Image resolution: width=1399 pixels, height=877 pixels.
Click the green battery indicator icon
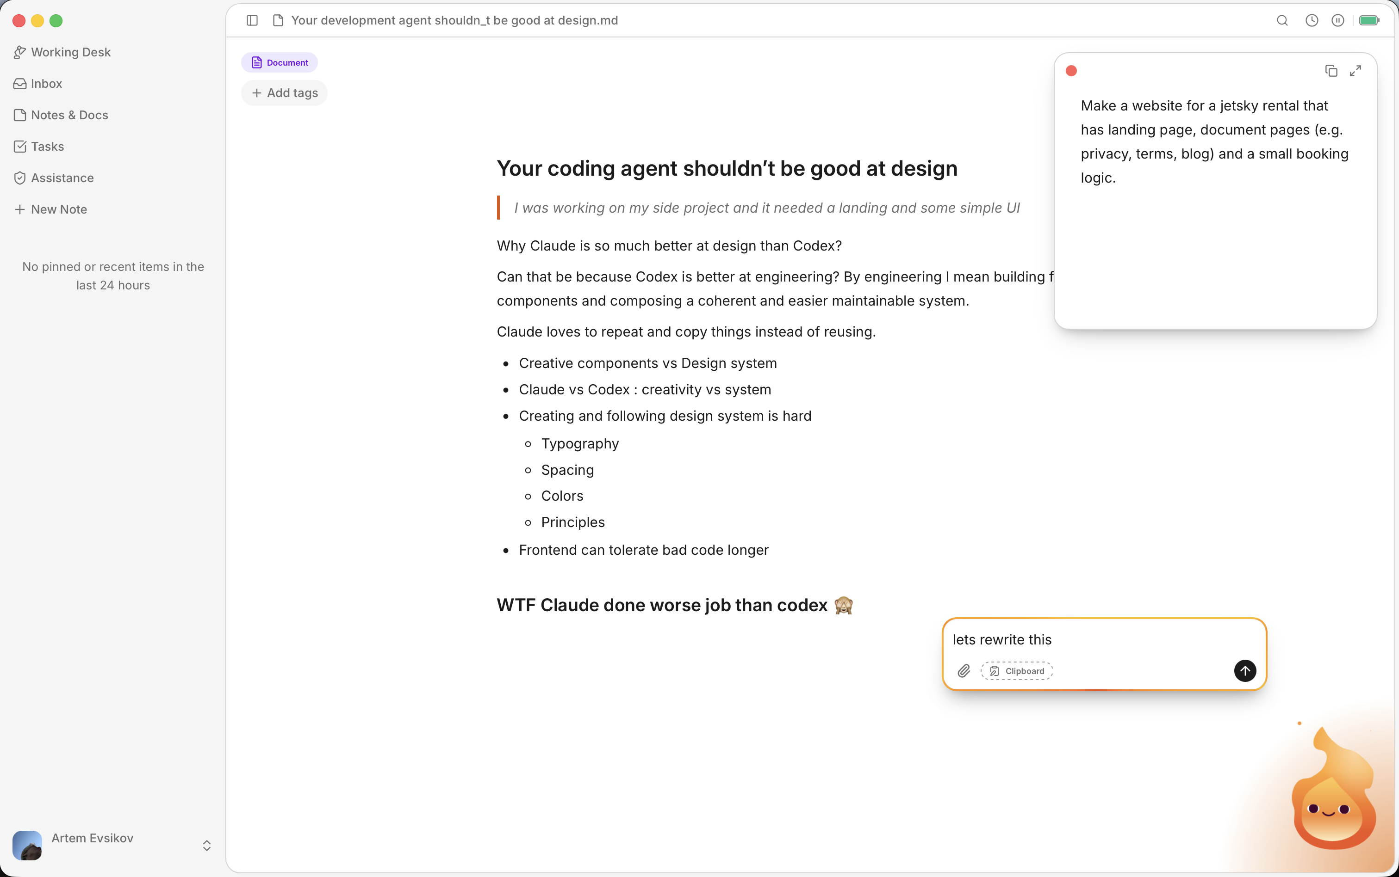pyautogui.click(x=1369, y=20)
